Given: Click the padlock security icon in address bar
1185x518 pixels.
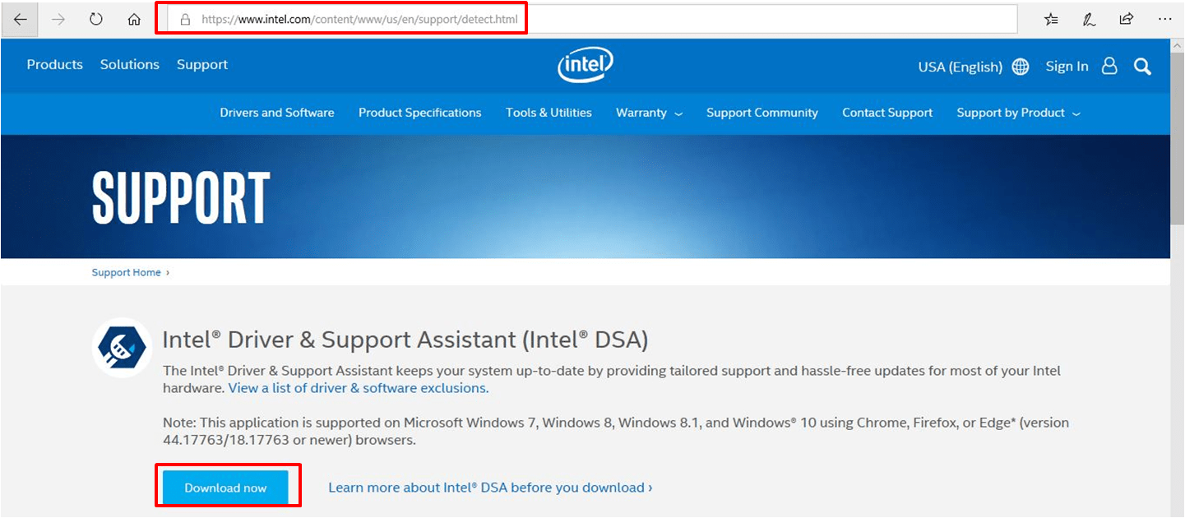Looking at the screenshot, I should point(184,19).
